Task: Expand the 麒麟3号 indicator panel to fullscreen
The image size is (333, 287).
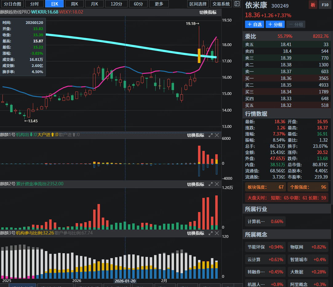Action: (211, 233)
